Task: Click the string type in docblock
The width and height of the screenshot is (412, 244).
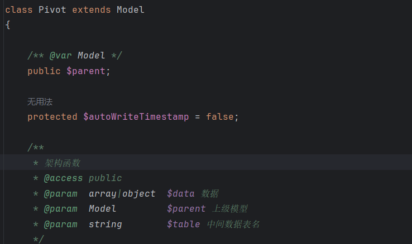Action: coord(106,225)
